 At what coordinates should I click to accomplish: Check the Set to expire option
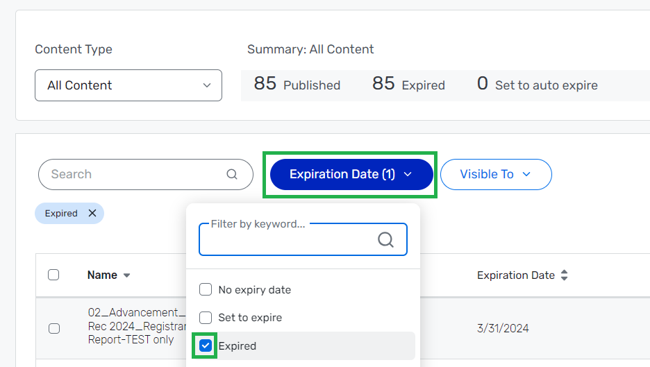click(206, 318)
